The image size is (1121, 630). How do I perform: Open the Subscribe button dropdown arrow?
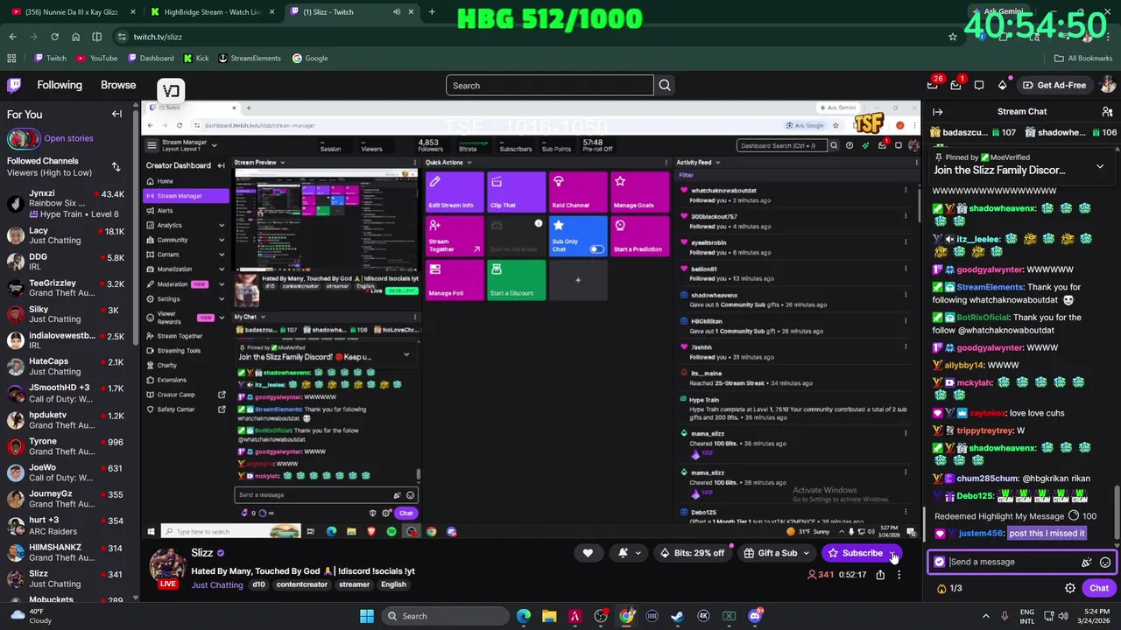point(892,553)
